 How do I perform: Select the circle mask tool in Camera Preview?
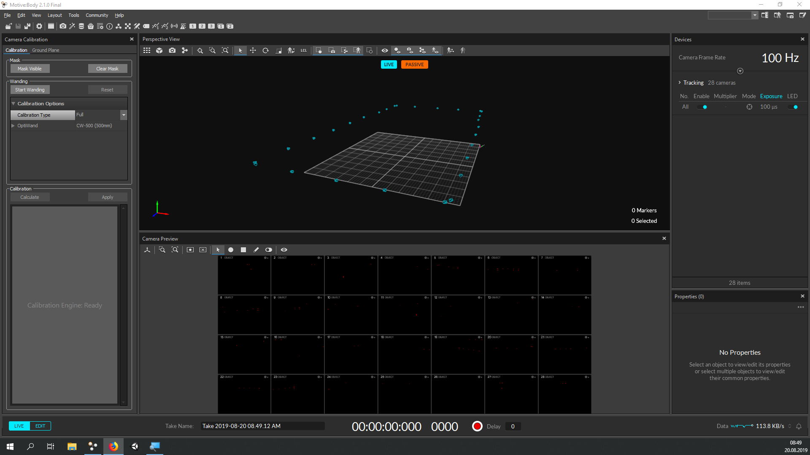[231, 250]
